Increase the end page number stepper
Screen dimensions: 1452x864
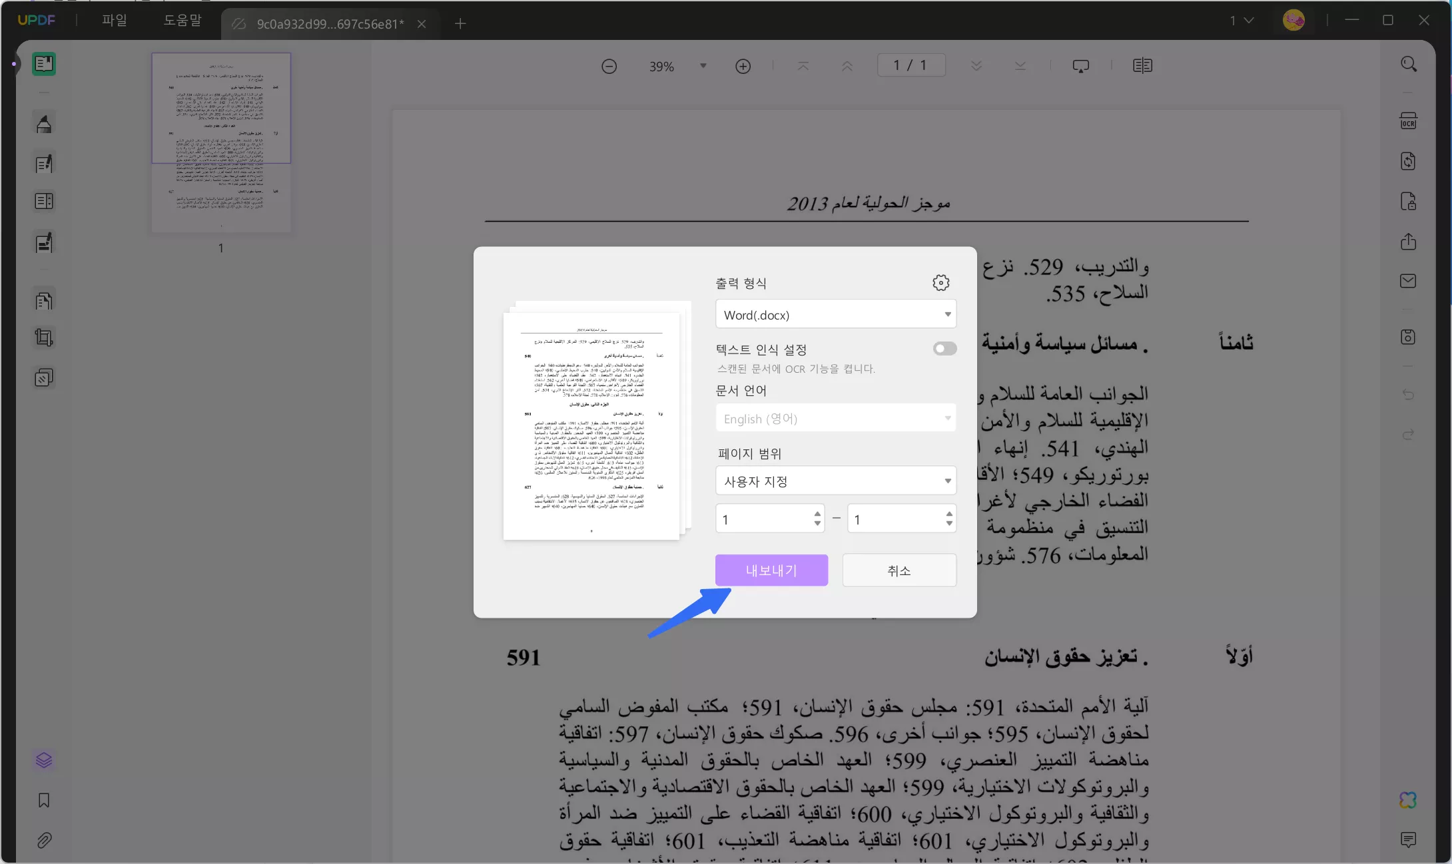pos(949,514)
